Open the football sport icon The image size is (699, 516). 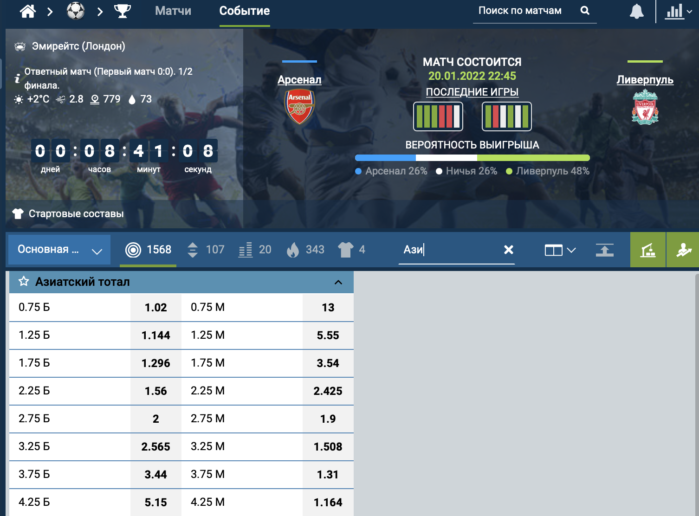coord(76,11)
